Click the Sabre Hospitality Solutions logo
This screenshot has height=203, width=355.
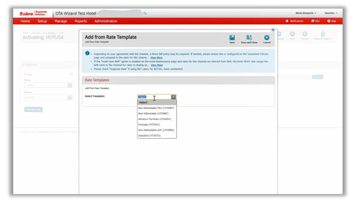tap(33, 13)
